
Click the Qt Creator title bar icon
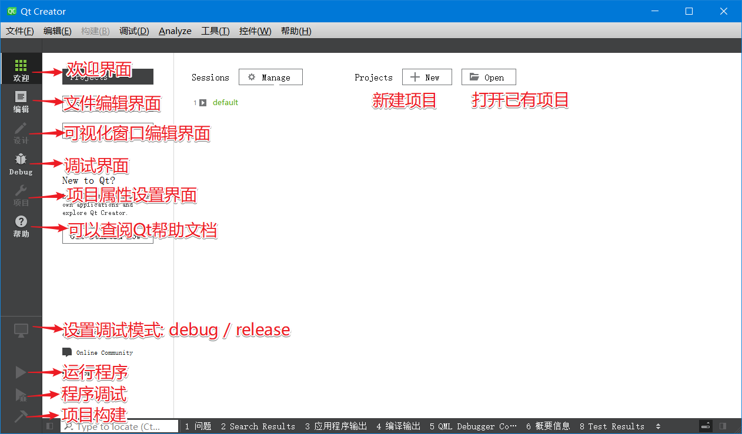[x=11, y=11]
